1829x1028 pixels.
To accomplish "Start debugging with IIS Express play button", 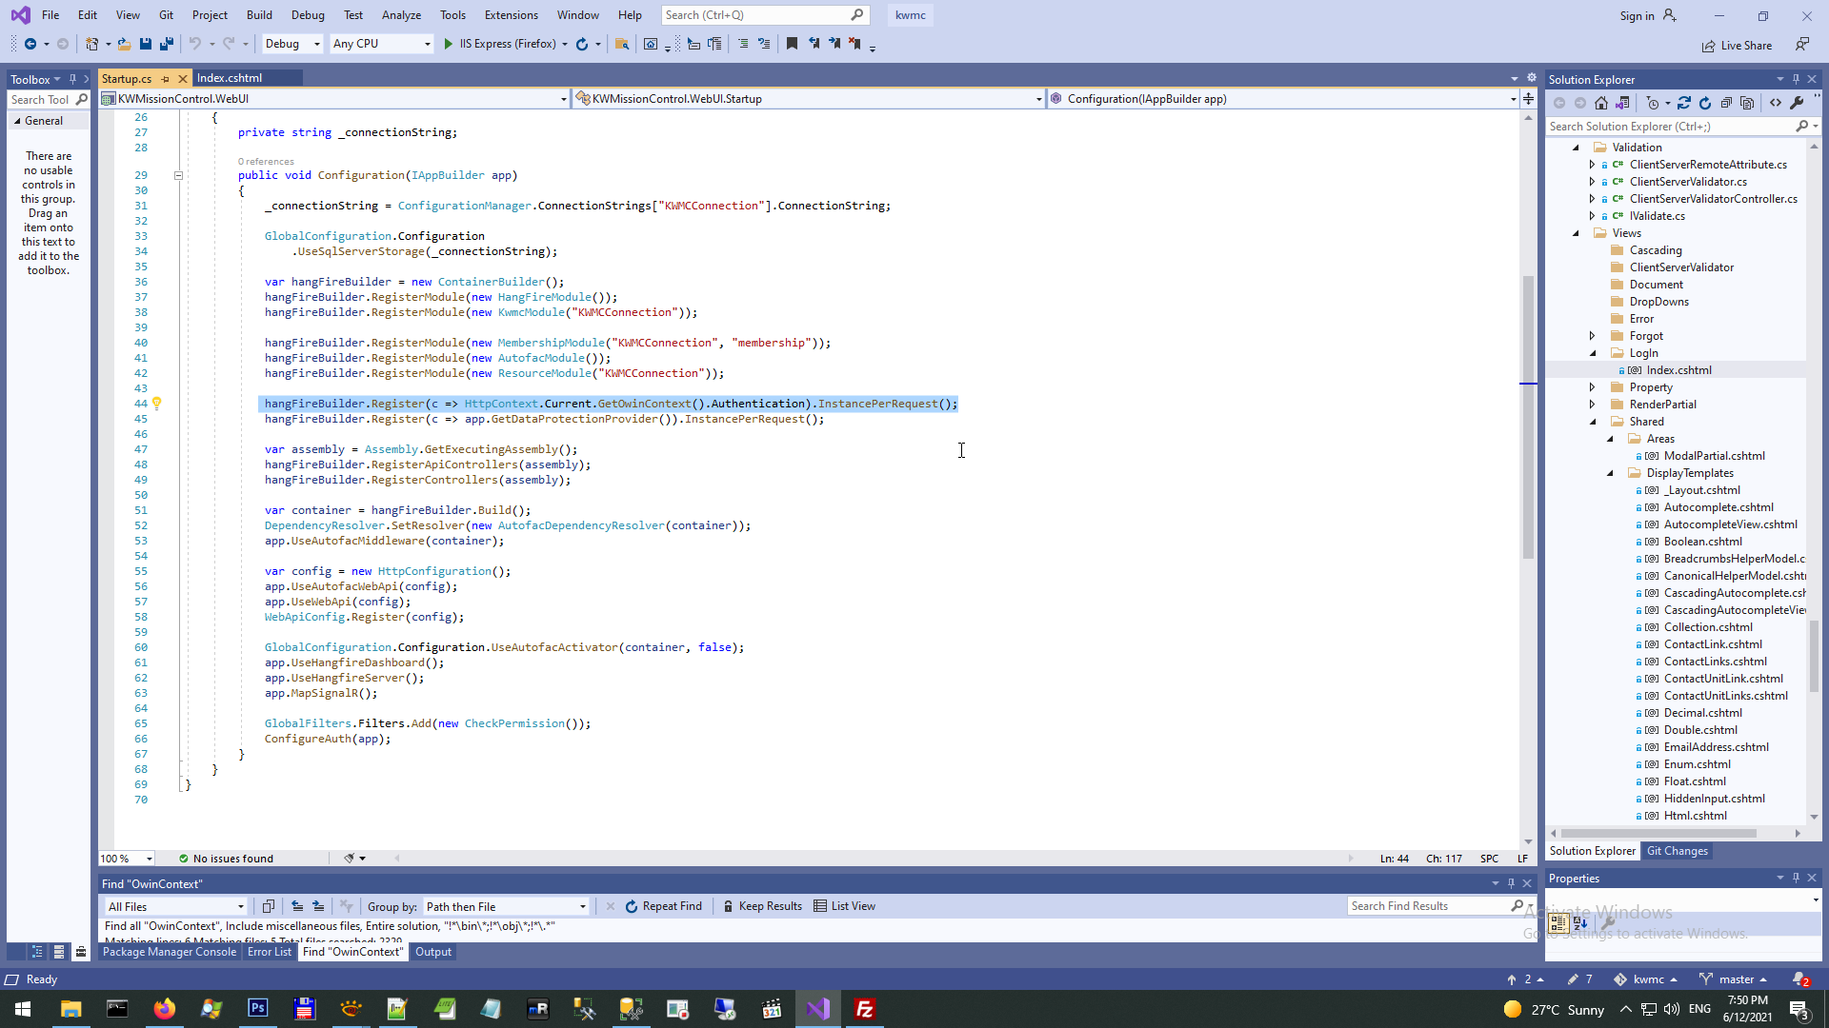I will [x=449, y=44].
